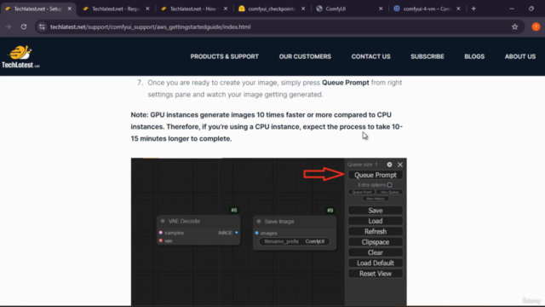545x307 pixels.
Task: Click the GPU instances note paragraph
Action: 267,127
